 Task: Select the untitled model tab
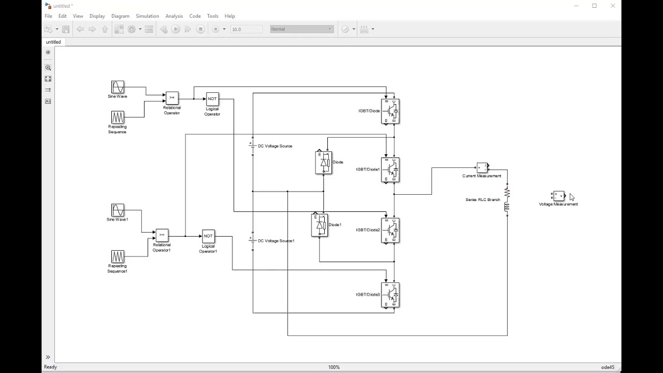(53, 42)
